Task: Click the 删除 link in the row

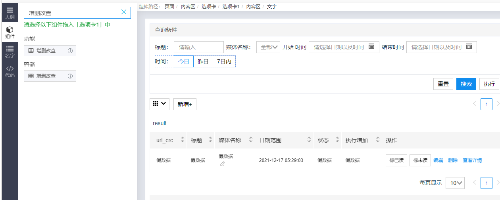Action: (453, 160)
